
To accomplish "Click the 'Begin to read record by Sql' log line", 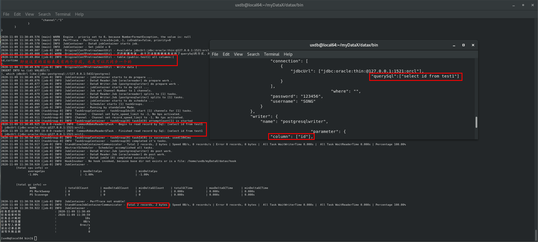I will click(102, 124).
